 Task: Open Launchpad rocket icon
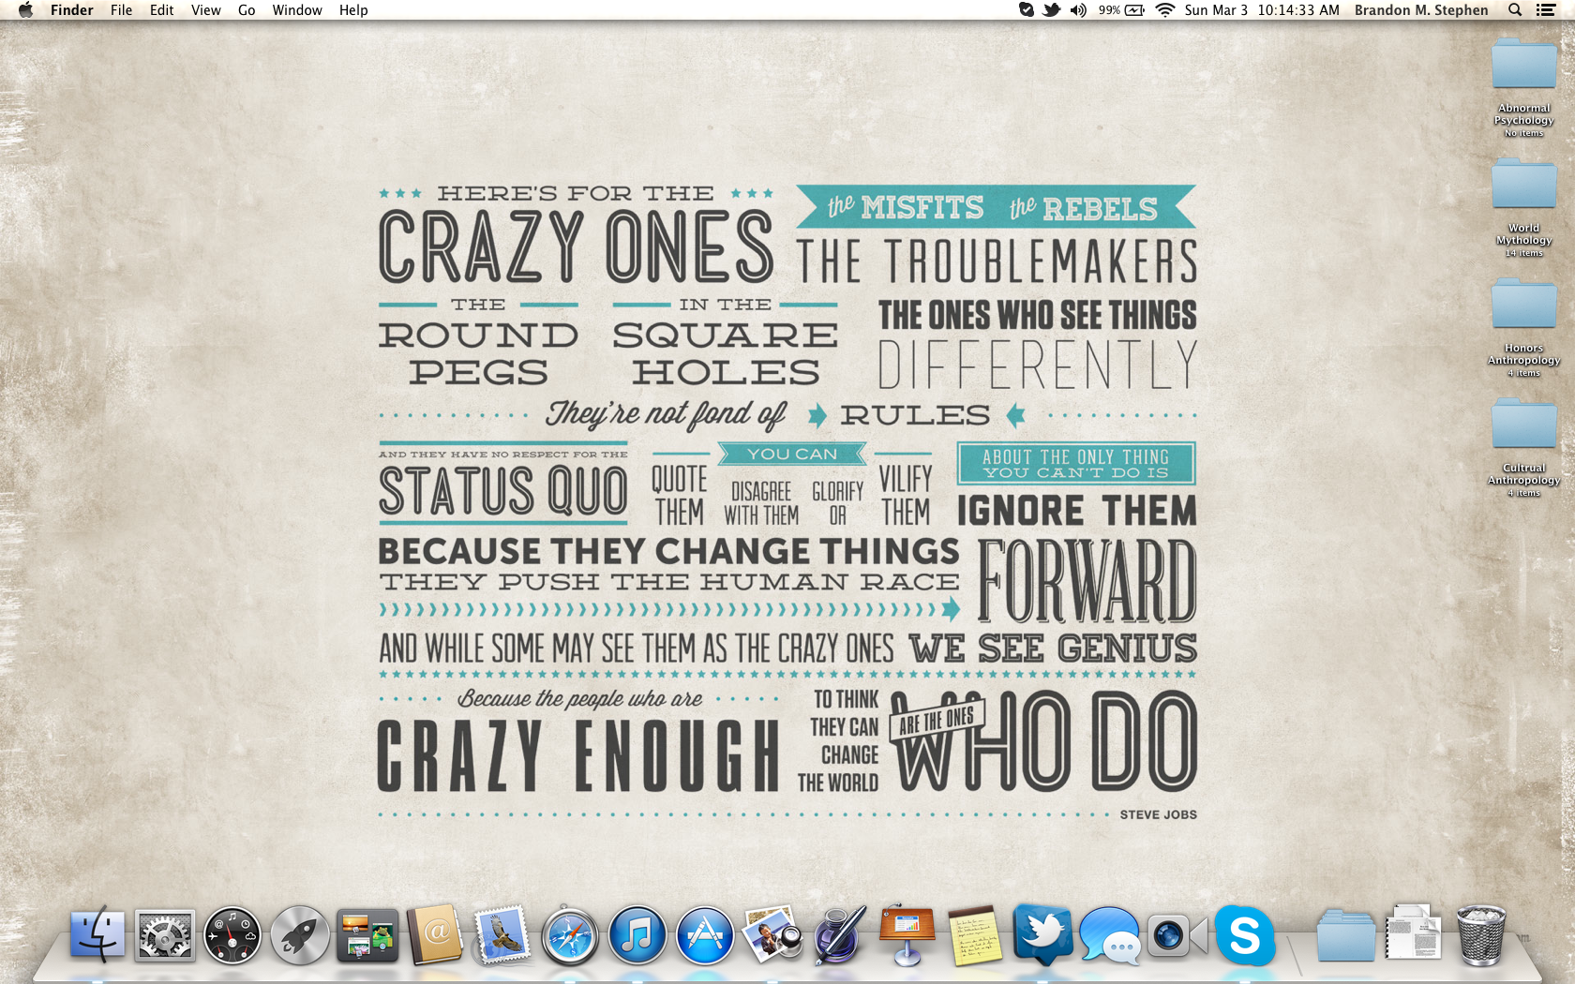point(300,935)
